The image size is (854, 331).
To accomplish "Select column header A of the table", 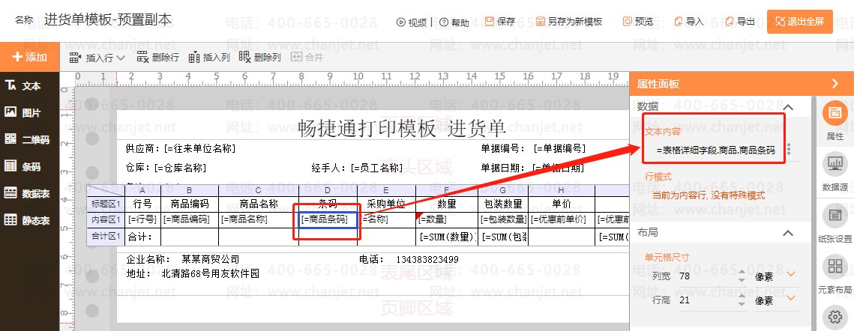I will (142, 190).
